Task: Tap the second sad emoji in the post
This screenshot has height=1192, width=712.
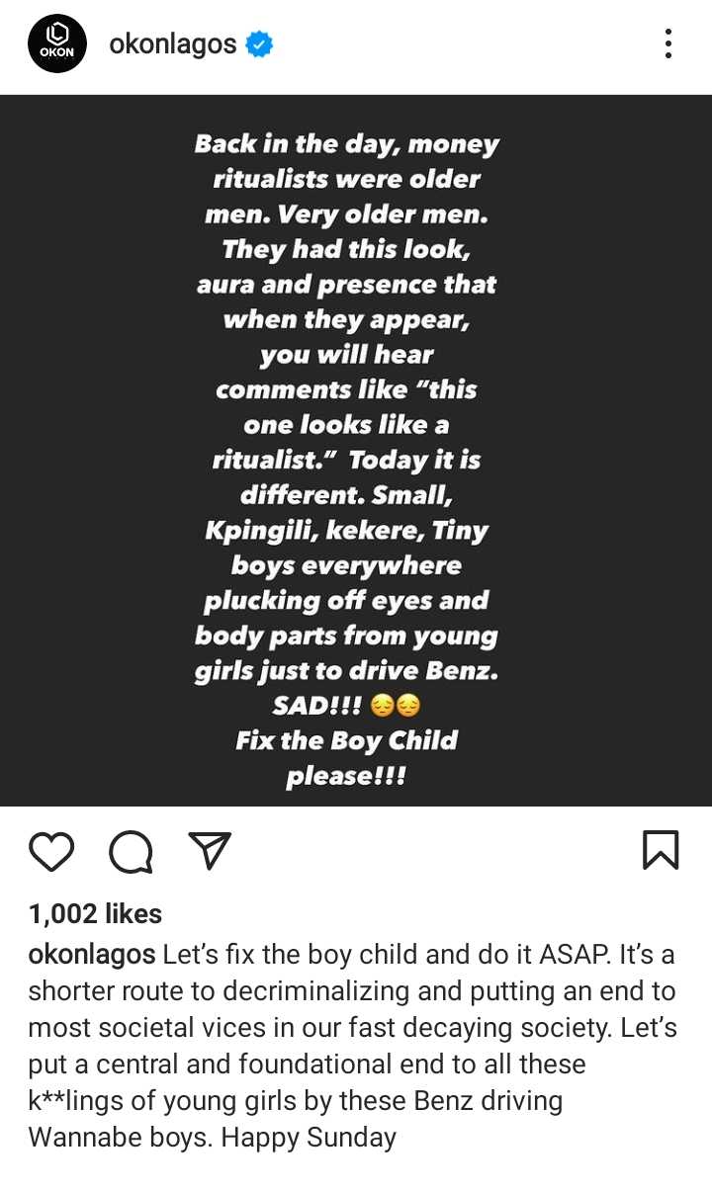Action: click(x=407, y=706)
